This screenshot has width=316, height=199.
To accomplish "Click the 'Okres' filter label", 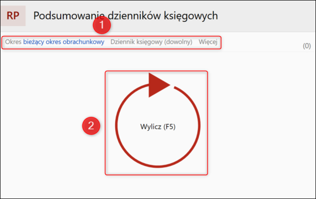I will click(13, 42).
